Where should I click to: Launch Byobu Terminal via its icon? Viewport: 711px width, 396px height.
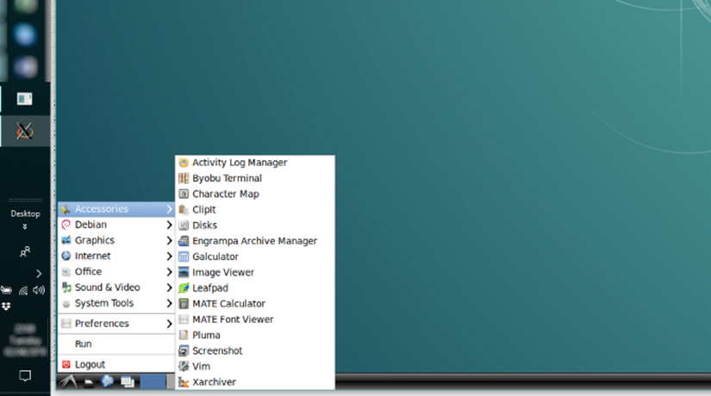click(x=184, y=178)
